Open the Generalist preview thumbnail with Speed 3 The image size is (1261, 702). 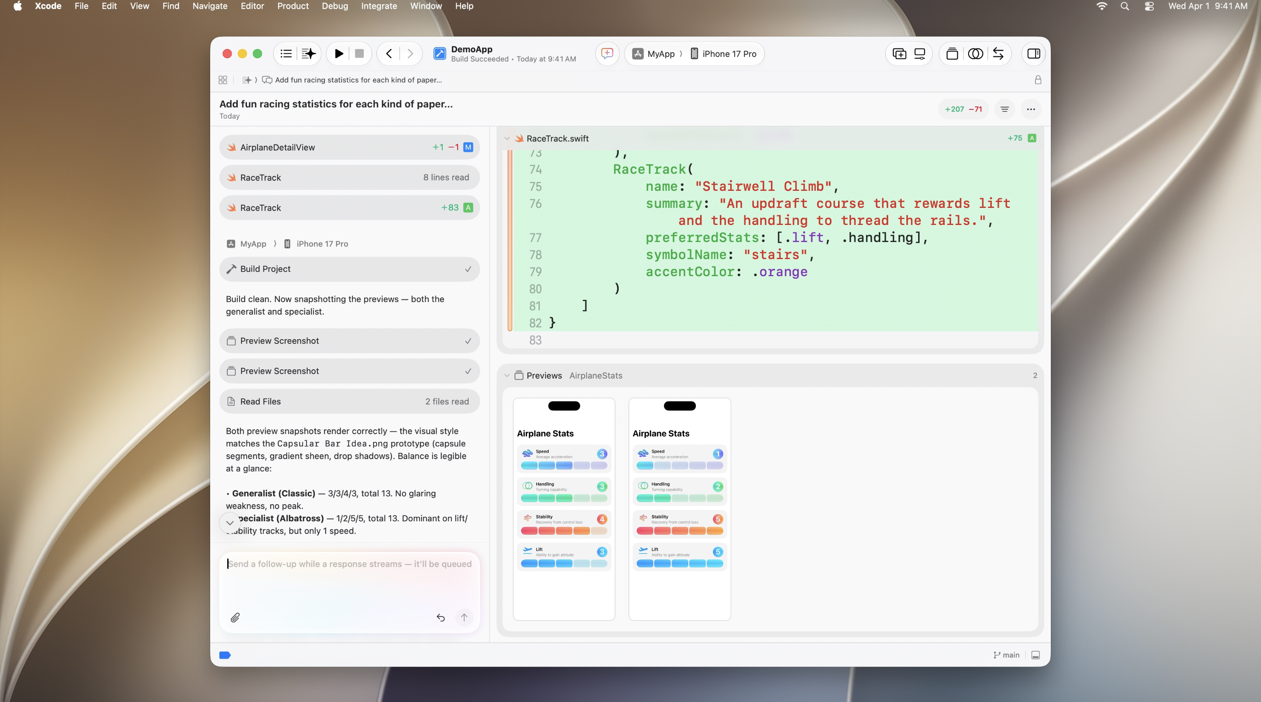564,509
